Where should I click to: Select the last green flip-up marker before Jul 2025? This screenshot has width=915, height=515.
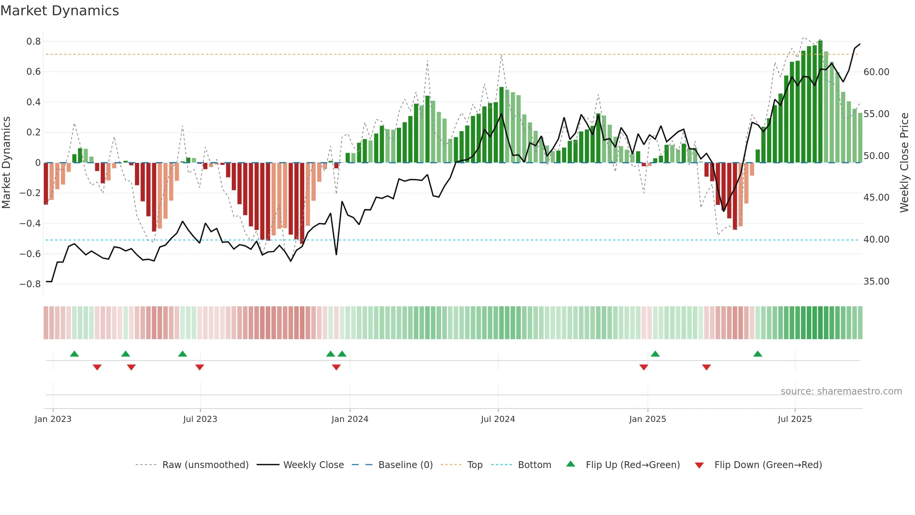tap(758, 354)
